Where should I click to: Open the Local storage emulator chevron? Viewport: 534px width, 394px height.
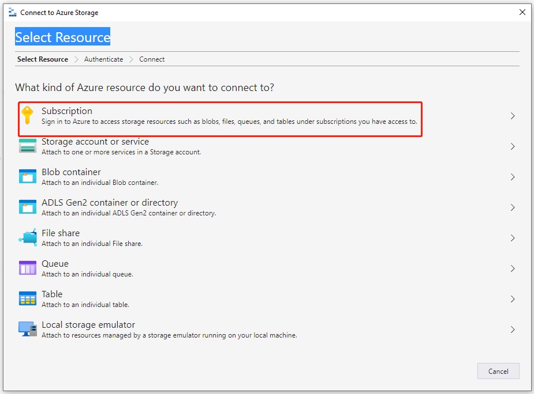point(513,329)
